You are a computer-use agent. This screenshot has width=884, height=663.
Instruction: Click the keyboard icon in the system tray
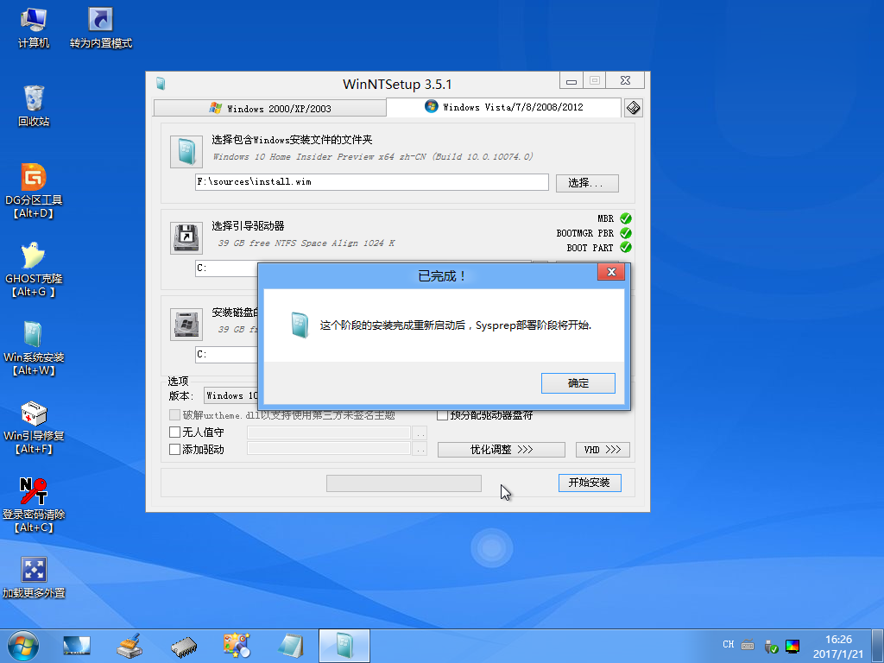click(x=748, y=644)
